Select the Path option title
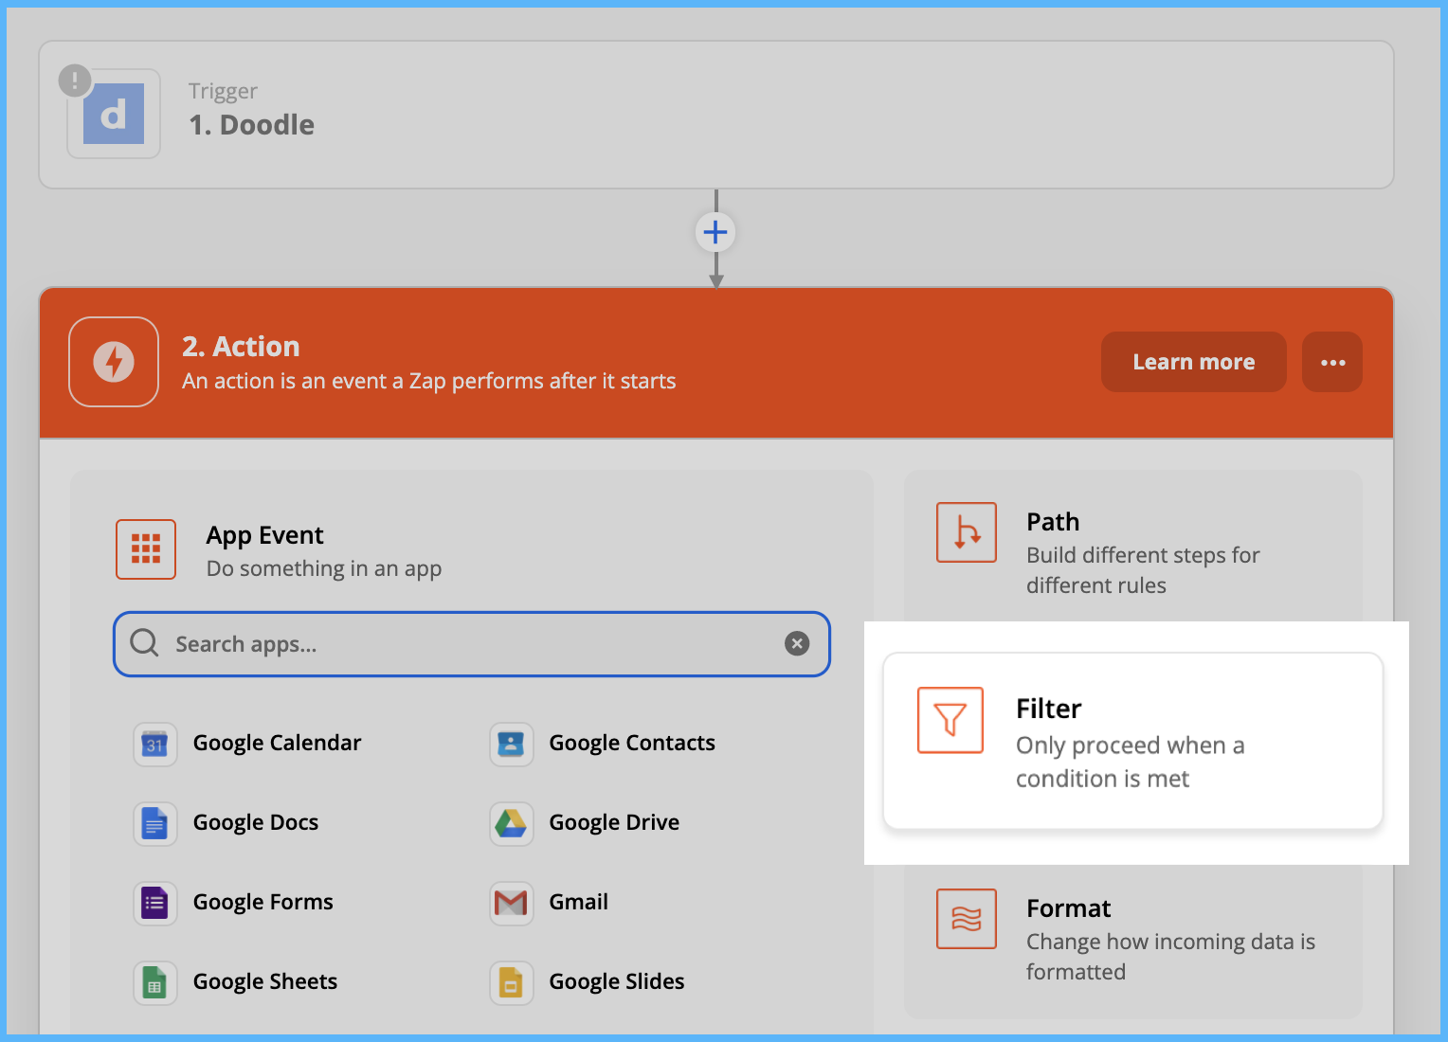The width and height of the screenshot is (1448, 1042). tap(1053, 522)
